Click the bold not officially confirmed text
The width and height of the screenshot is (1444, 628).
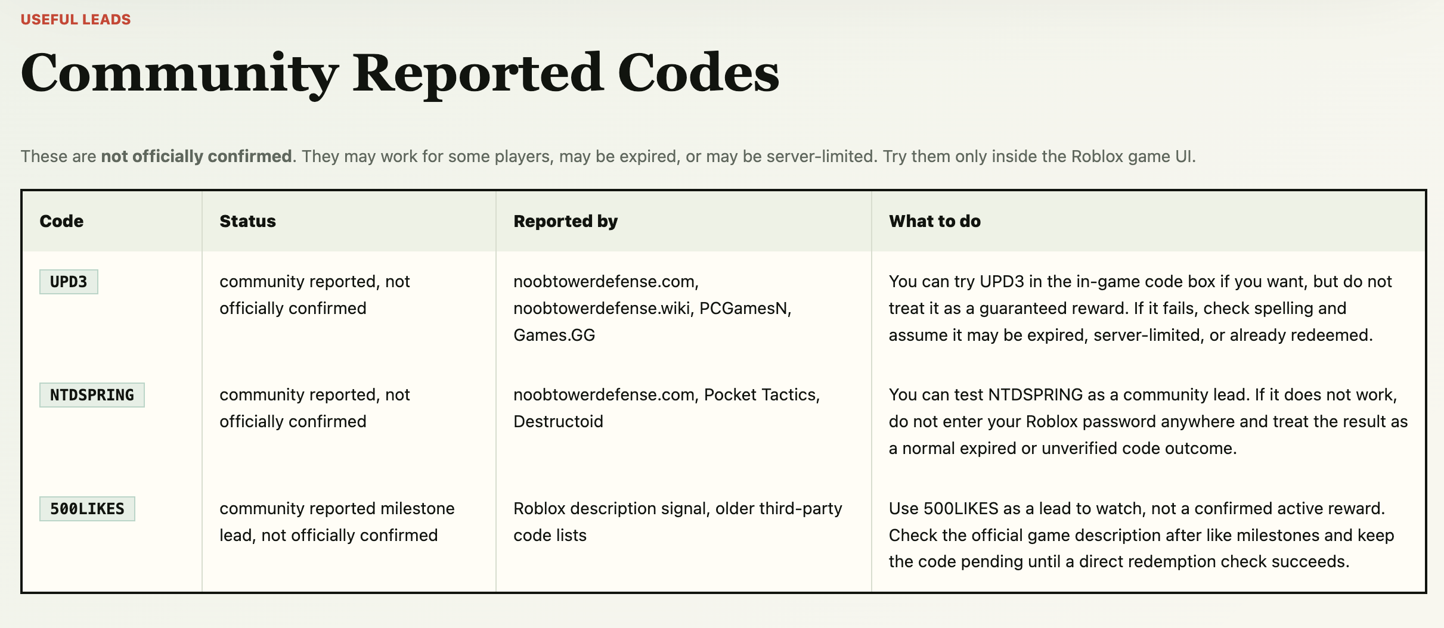click(196, 156)
